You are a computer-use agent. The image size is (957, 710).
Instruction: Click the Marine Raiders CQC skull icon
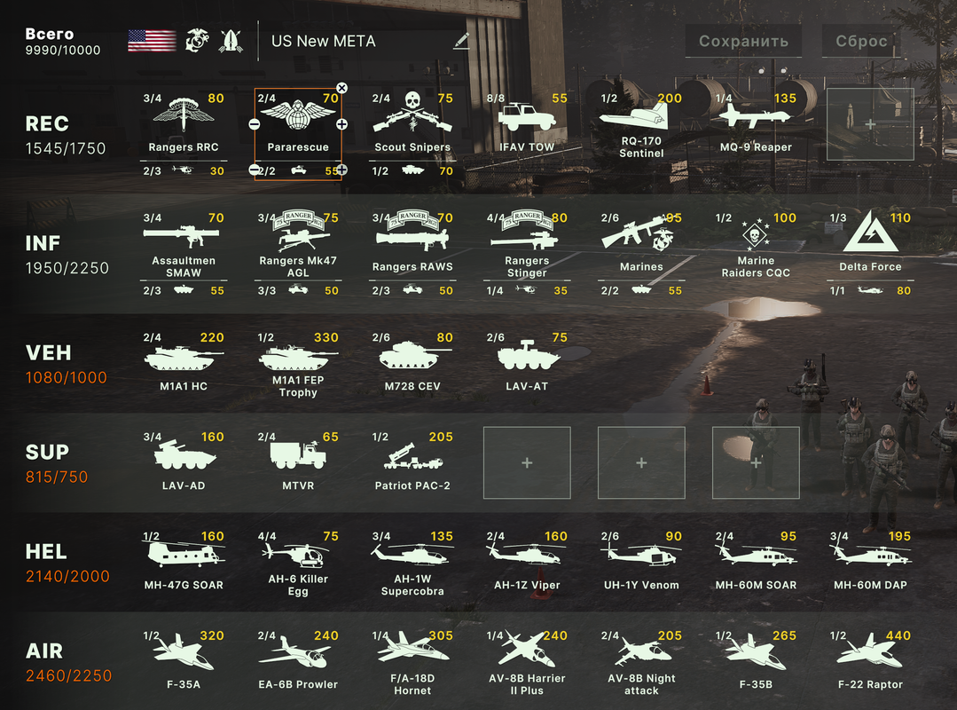click(755, 233)
